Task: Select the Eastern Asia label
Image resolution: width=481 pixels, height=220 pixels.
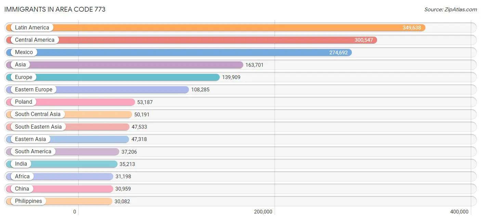Action: (30, 139)
